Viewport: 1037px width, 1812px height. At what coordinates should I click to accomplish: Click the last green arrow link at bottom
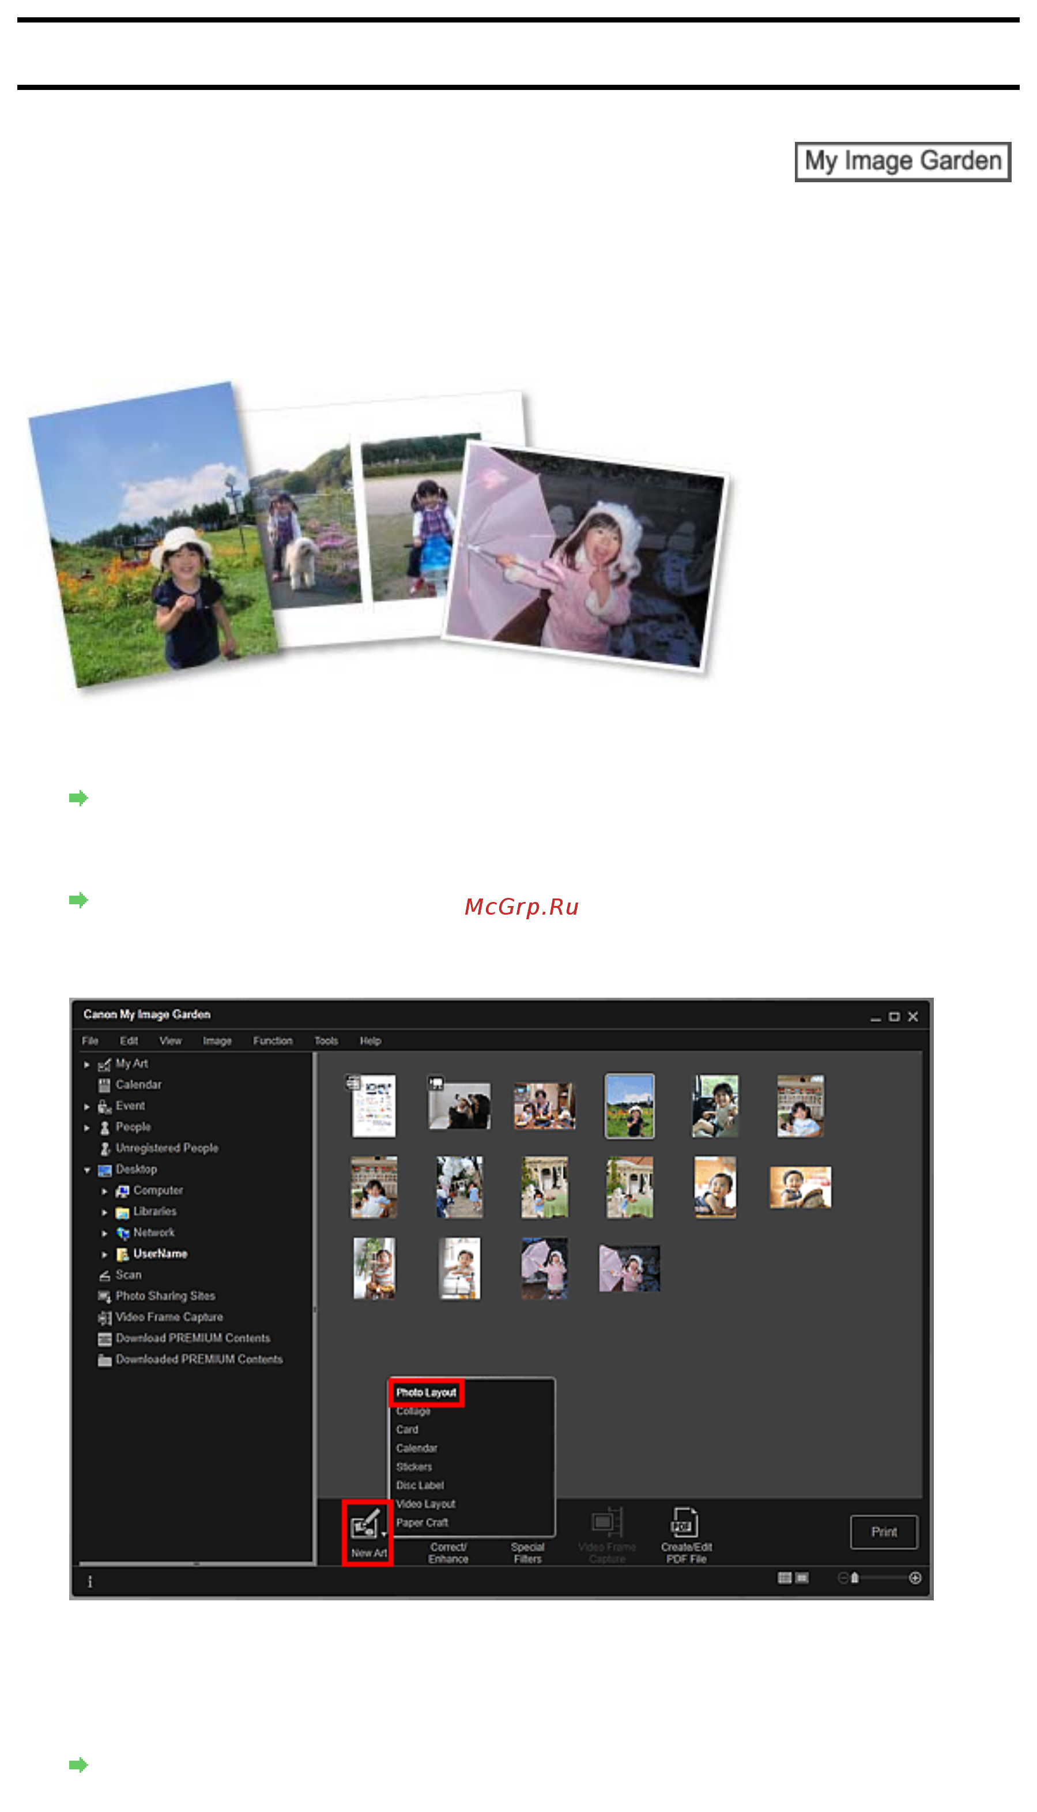(78, 1765)
